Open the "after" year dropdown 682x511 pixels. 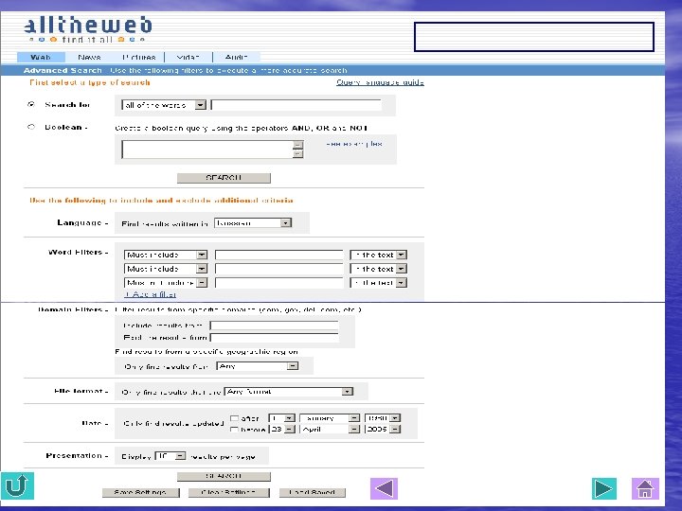(383, 418)
